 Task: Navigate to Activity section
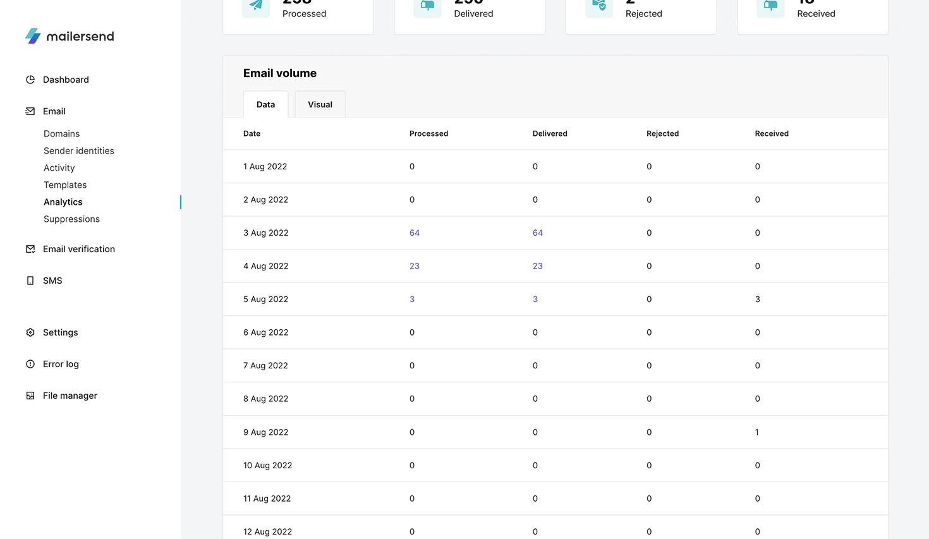(59, 168)
